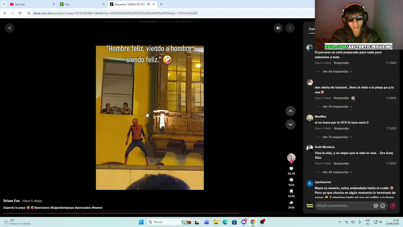Post comment with the red arrow button
403x227 pixels.
[393, 206]
